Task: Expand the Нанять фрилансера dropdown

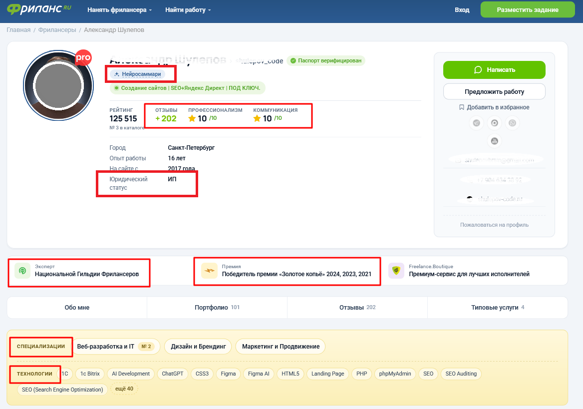Action: (119, 10)
